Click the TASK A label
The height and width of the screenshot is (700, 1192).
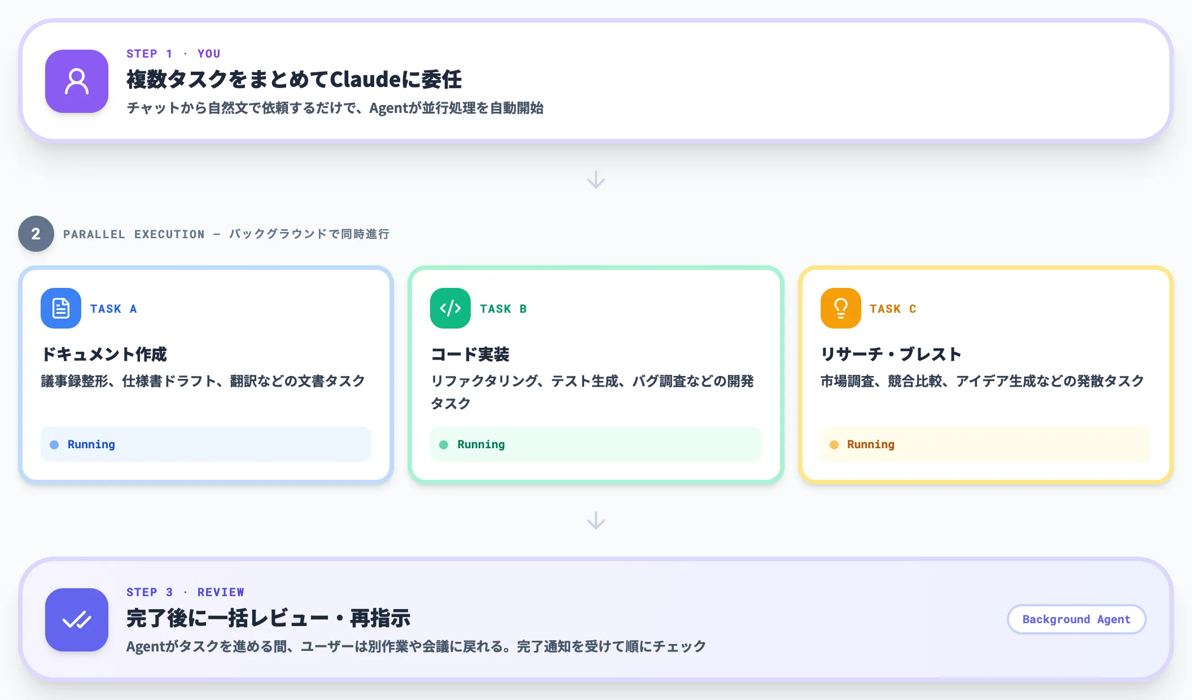pyautogui.click(x=113, y=309)
